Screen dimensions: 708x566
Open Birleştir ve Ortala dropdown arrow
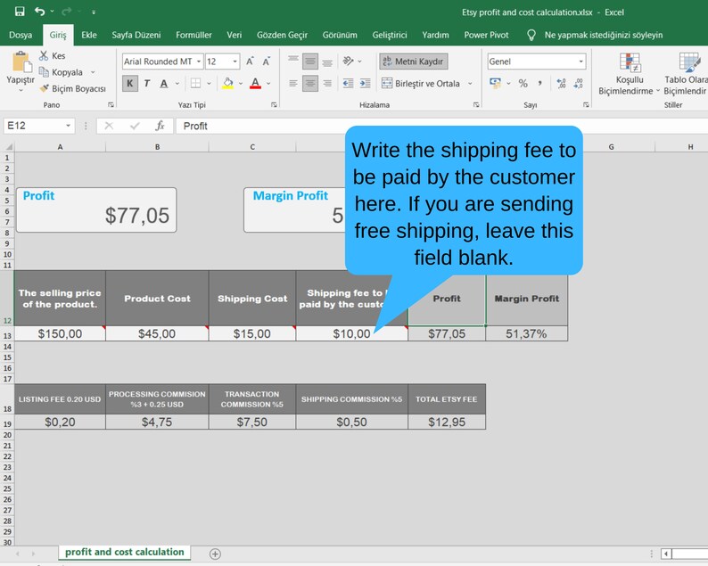point(470,83)
